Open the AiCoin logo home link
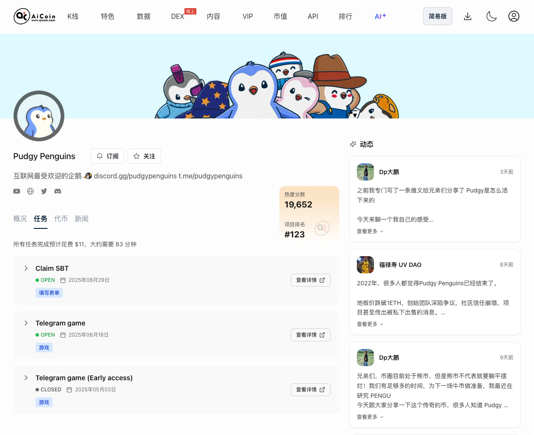534x435 pixels. (x=35, y=16)
